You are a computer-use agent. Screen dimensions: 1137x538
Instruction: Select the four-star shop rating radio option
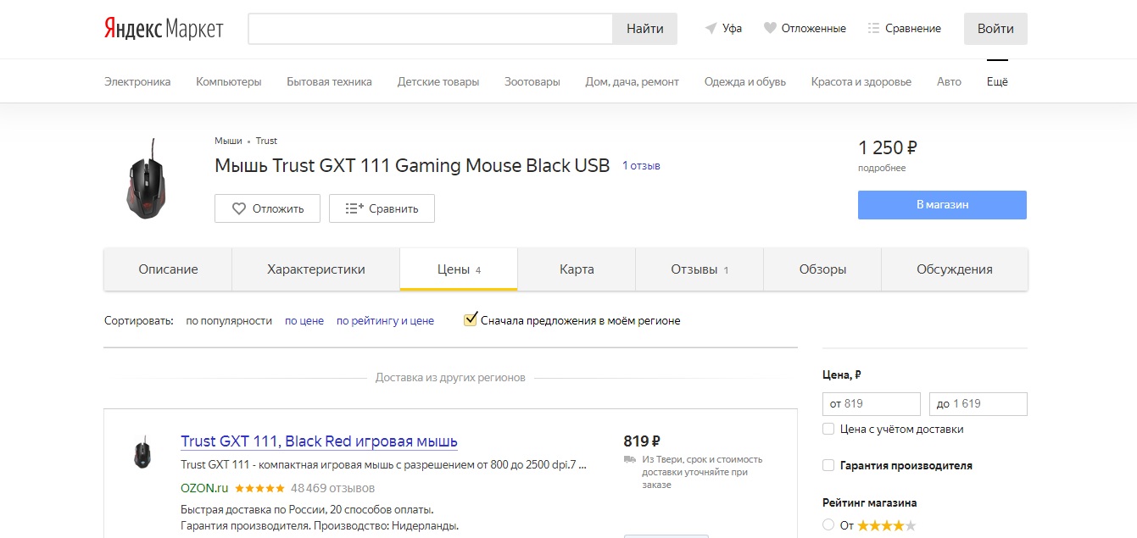point(828,525)
